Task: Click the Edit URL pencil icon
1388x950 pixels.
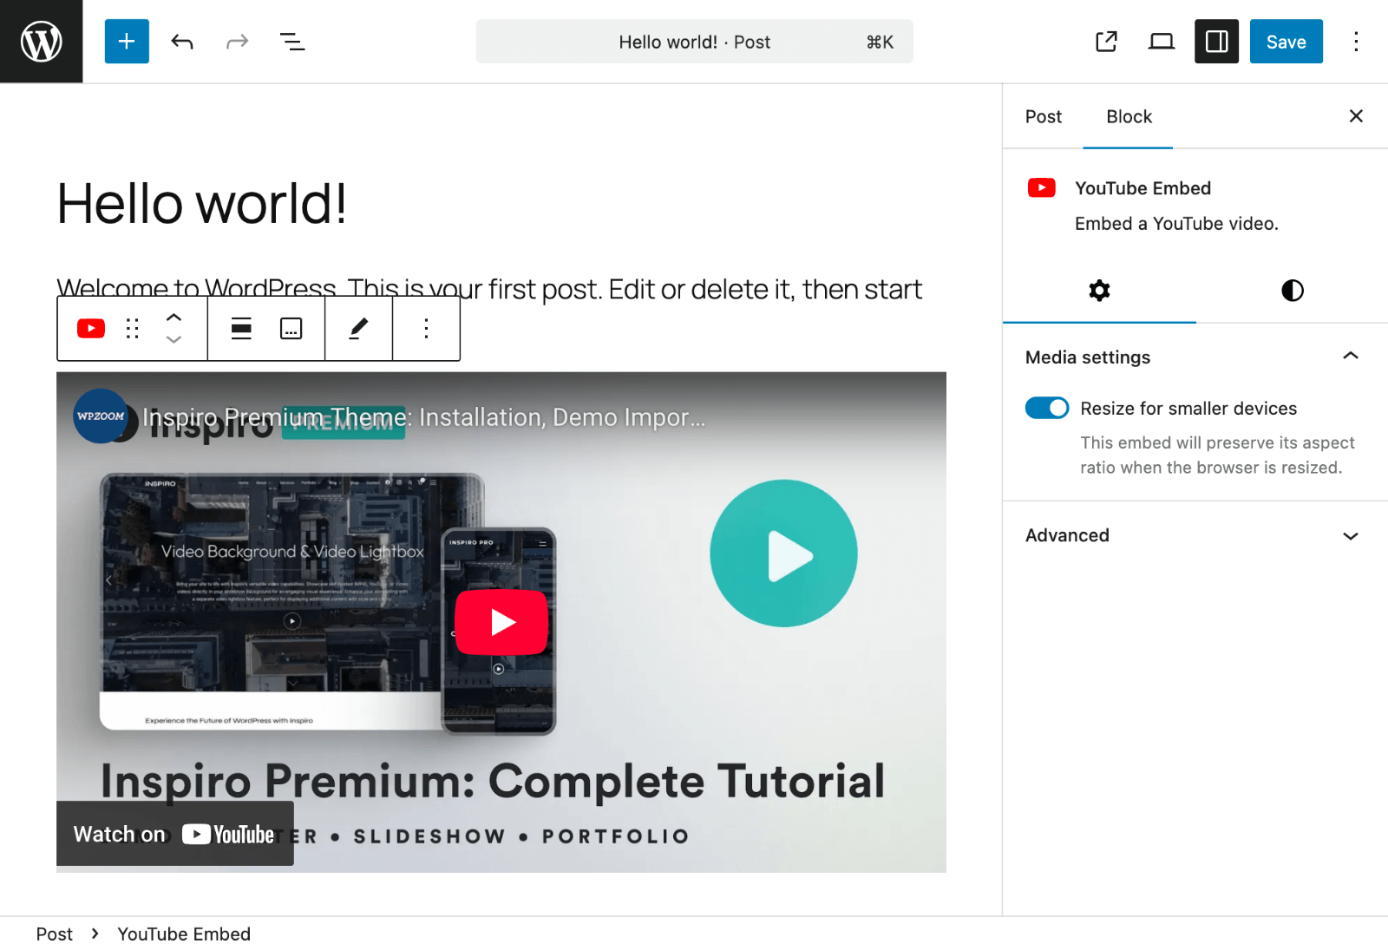Action: (358, 328)
